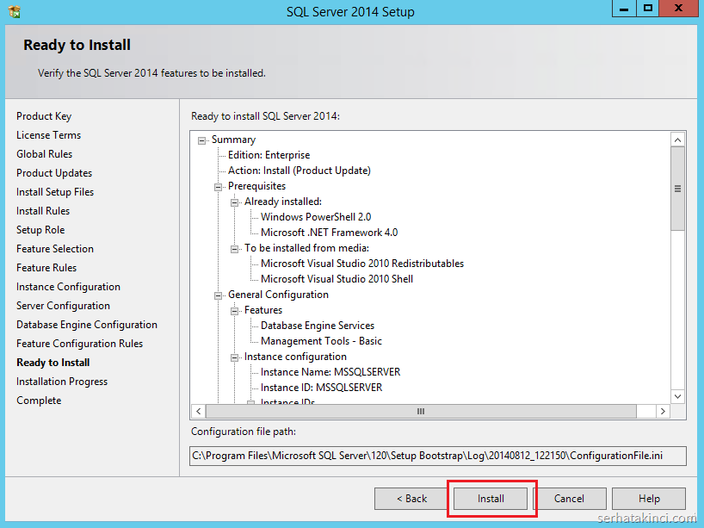Select Database Engine Services tree item
Image resolution: width=704 pixels, height=528 pixels.
318,326
